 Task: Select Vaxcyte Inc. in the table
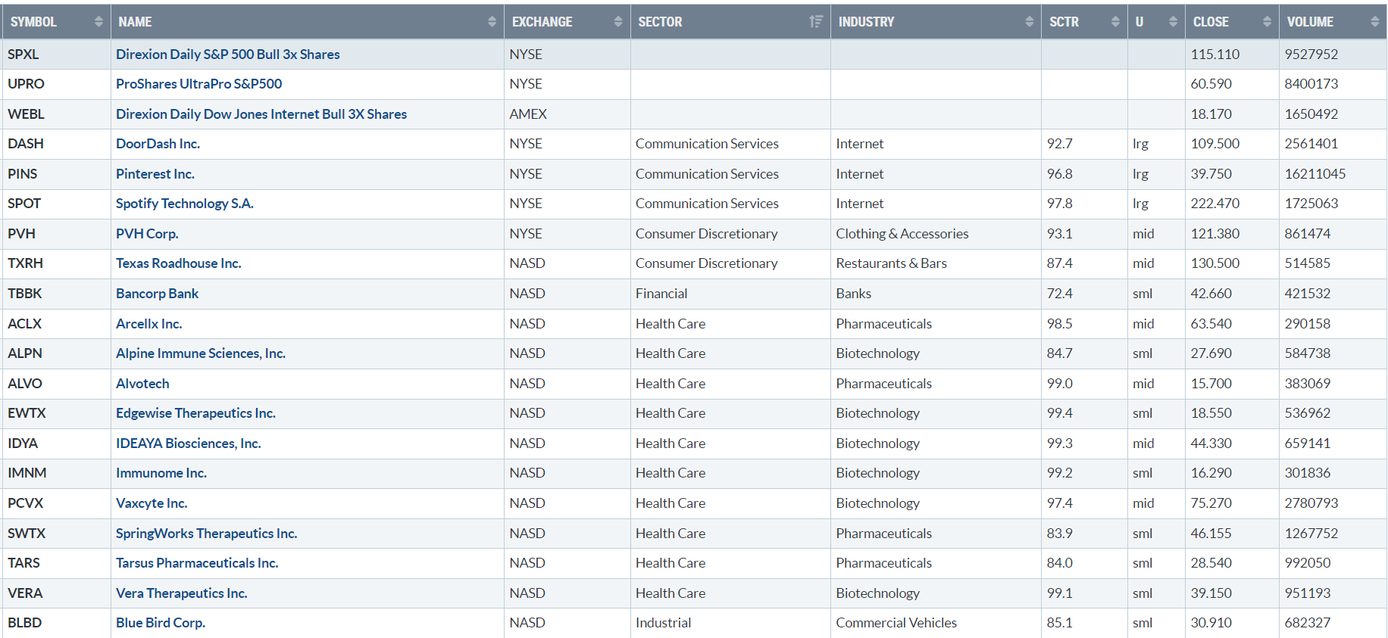[x=152, y=503]
